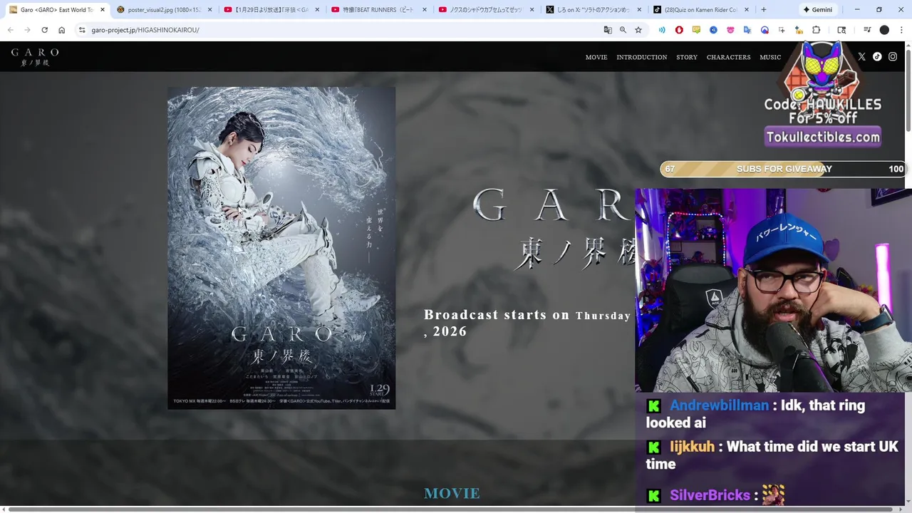The image size is (912, 513).
Task: Open the Chrome profile avatar
Action: (884, 30)
